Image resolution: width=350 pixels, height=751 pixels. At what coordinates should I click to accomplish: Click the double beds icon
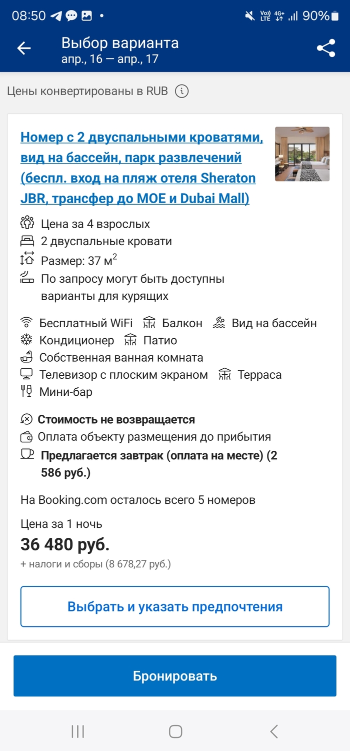(28, 241)
